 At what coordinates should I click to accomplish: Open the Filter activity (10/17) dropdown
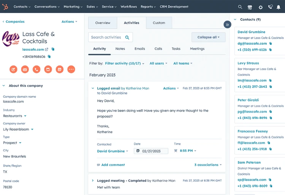[124, 64]
